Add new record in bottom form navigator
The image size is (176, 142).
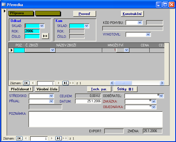coord(65,138)
